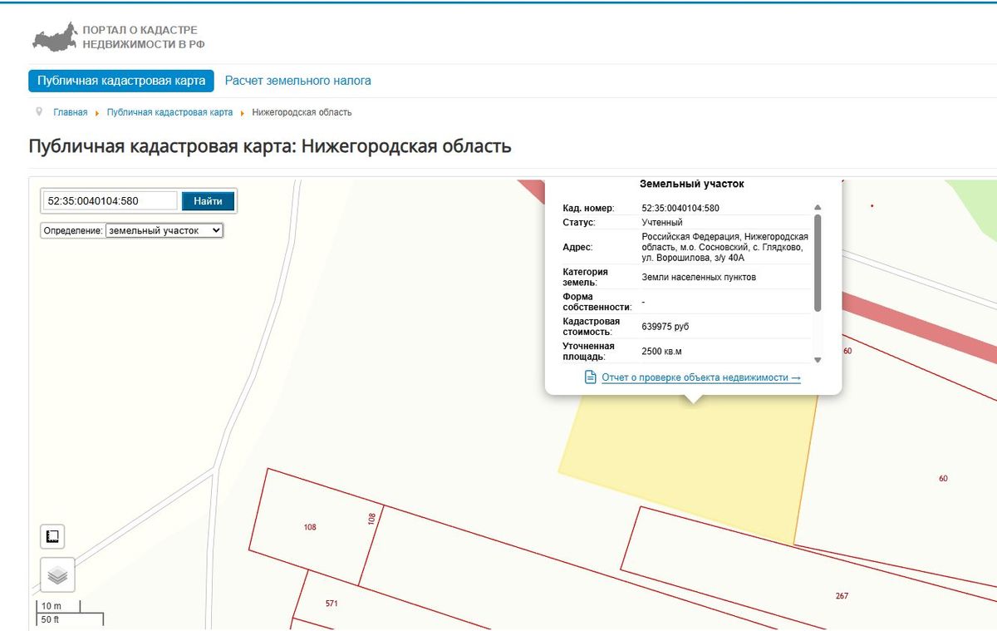Viewport: 997px width, 631px height.
Task: Click the Форма собственности field label
Action: pos(597,302)
